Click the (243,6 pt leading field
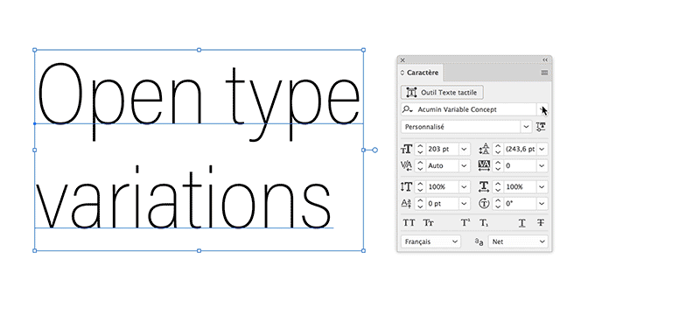Image resolution: width=700 pixels, height=315 pixels. [x=520, y=149]
